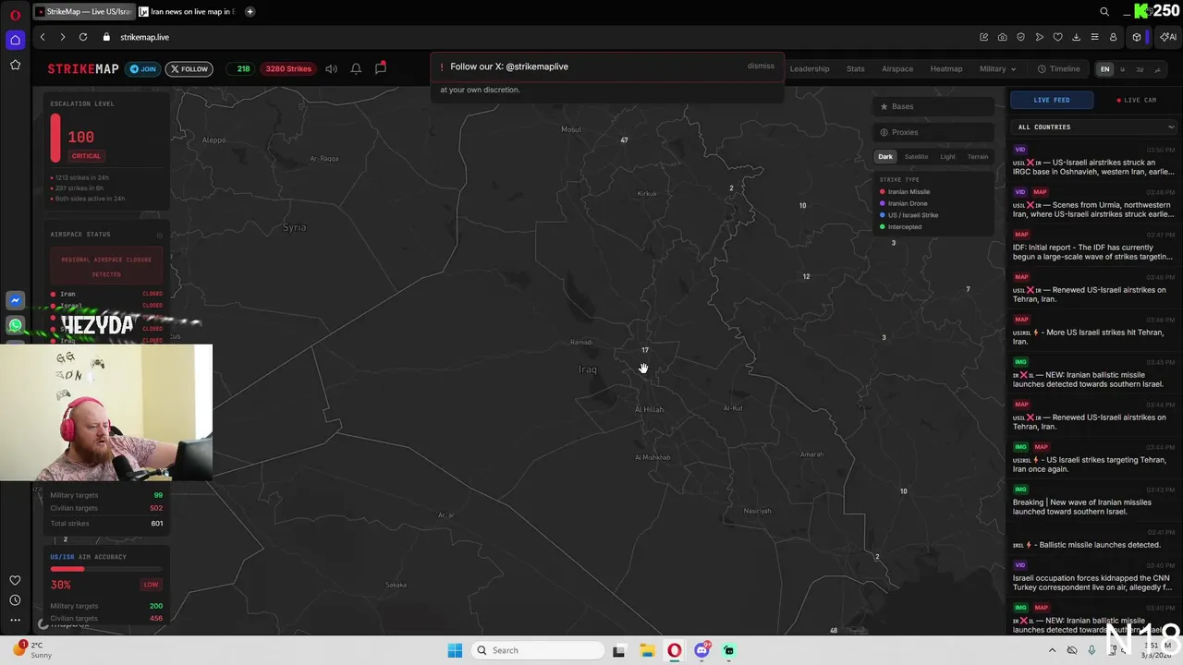Click the Iranian Missile legend dot
This screenshot has width=1183, height=665.
(883, 192)
